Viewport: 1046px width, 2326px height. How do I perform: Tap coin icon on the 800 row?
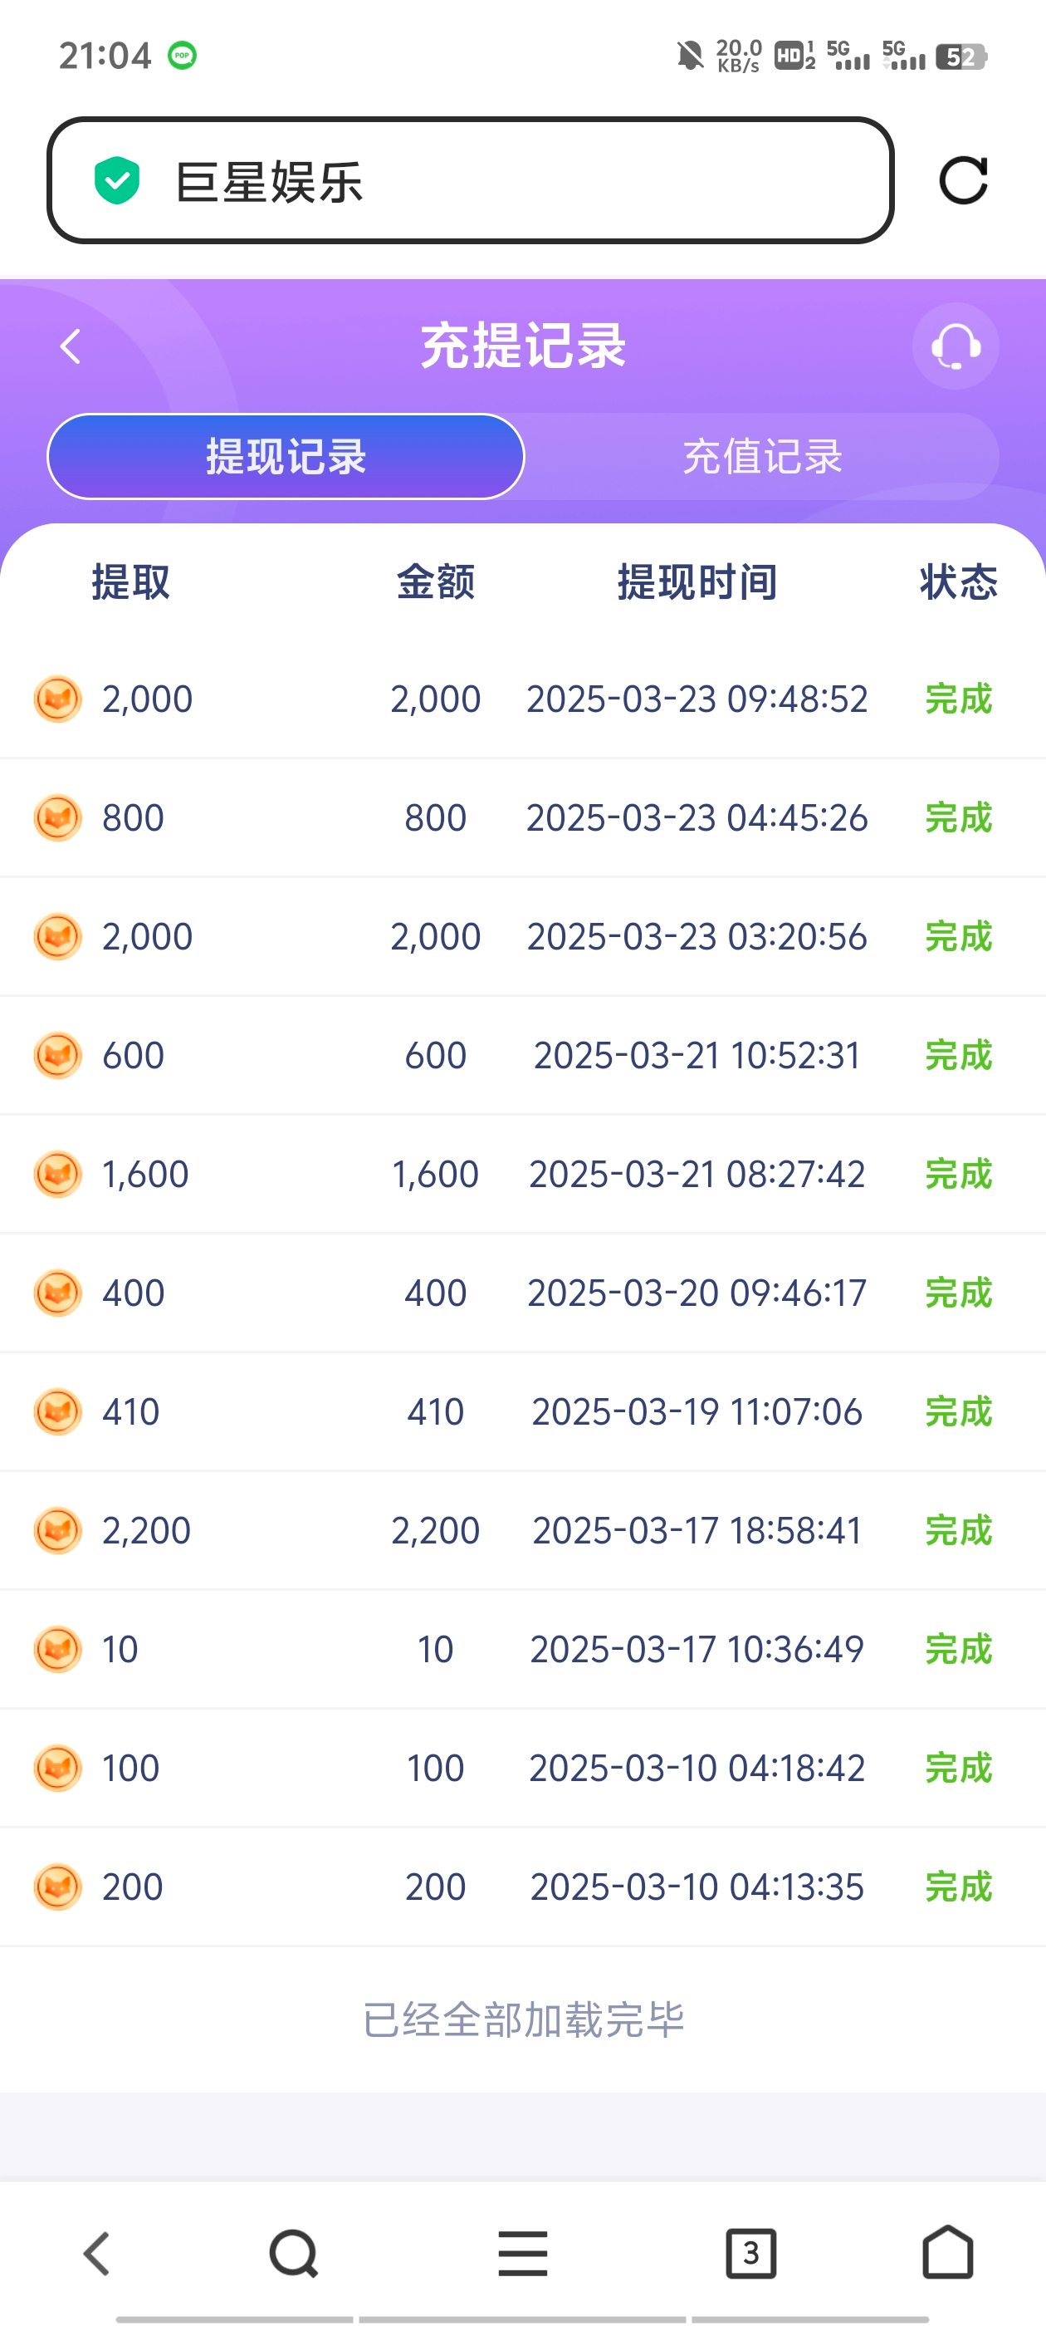tap(58, 818)
